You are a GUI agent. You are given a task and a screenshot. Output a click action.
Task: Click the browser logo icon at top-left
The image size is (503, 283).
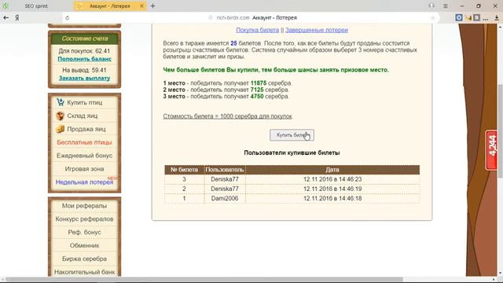pyautogui.click(x=6, y=6)
